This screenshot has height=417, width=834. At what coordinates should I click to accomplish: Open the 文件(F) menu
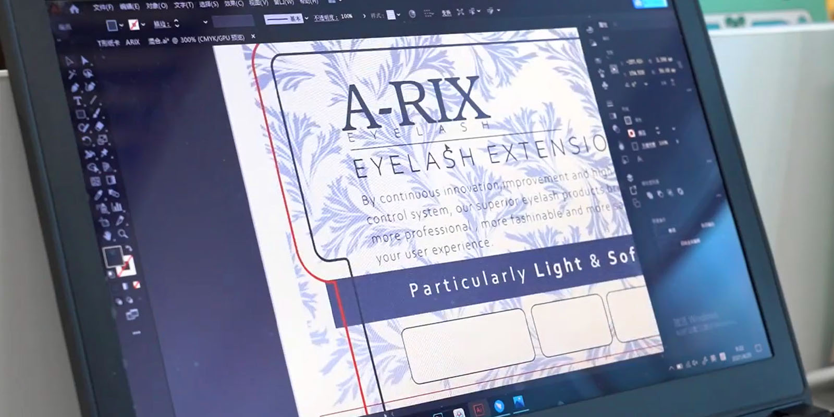[102, 7]
